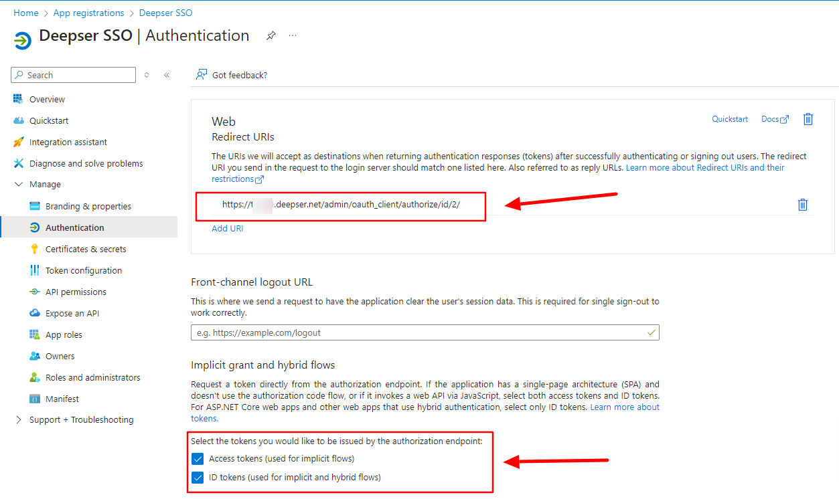Click the Add URI link
Image resolution: width=839 pixels, height=499 pixels.
(x=228, y=228)
